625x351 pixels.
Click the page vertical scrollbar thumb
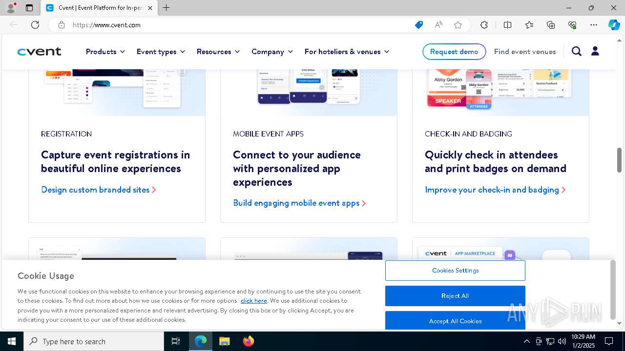pyautogui.click(x=619, y=160)
